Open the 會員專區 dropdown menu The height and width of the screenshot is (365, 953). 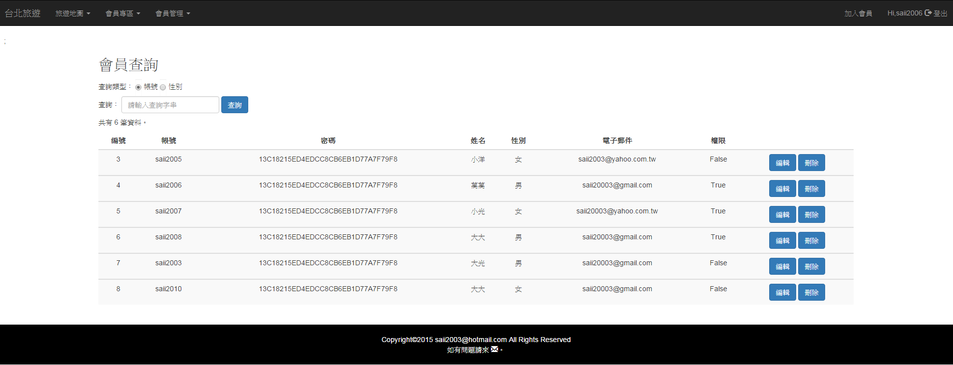coord(123,13)
